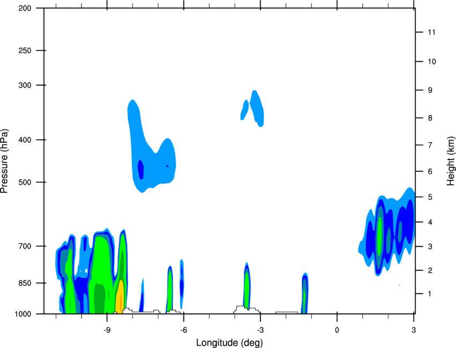The image size is (456, 348).
Task: Pick the 10 km height label
Action: click(x=431, y=62)
